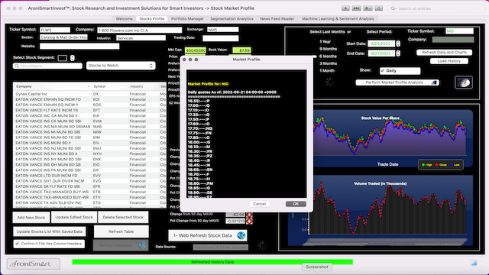Open the Segmentation Analytics tab
Viewport: 489px width, 275px height.
click(x=232, y=18)
